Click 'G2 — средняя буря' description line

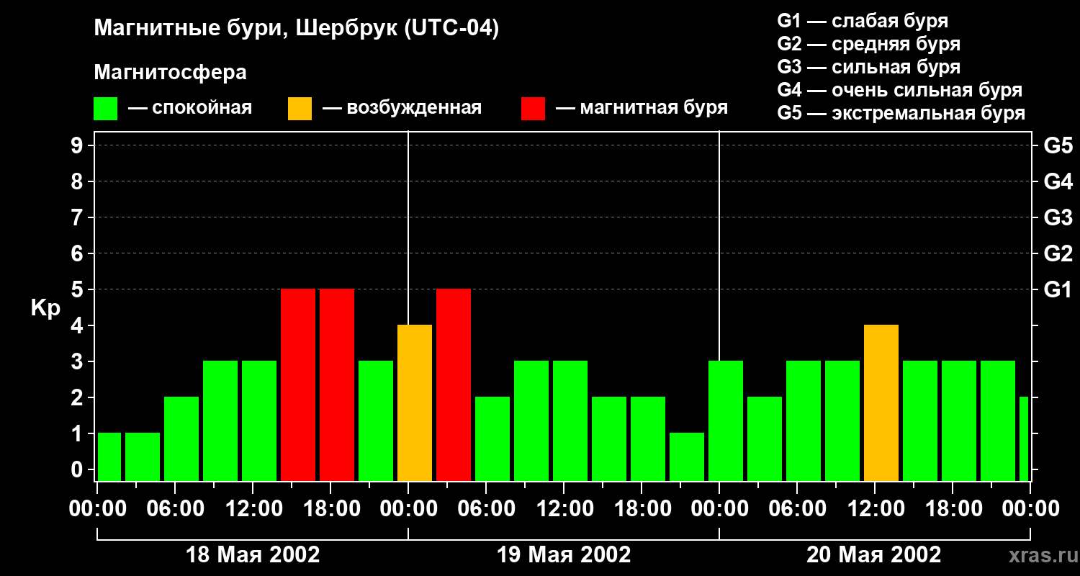[x=869, y=44]
